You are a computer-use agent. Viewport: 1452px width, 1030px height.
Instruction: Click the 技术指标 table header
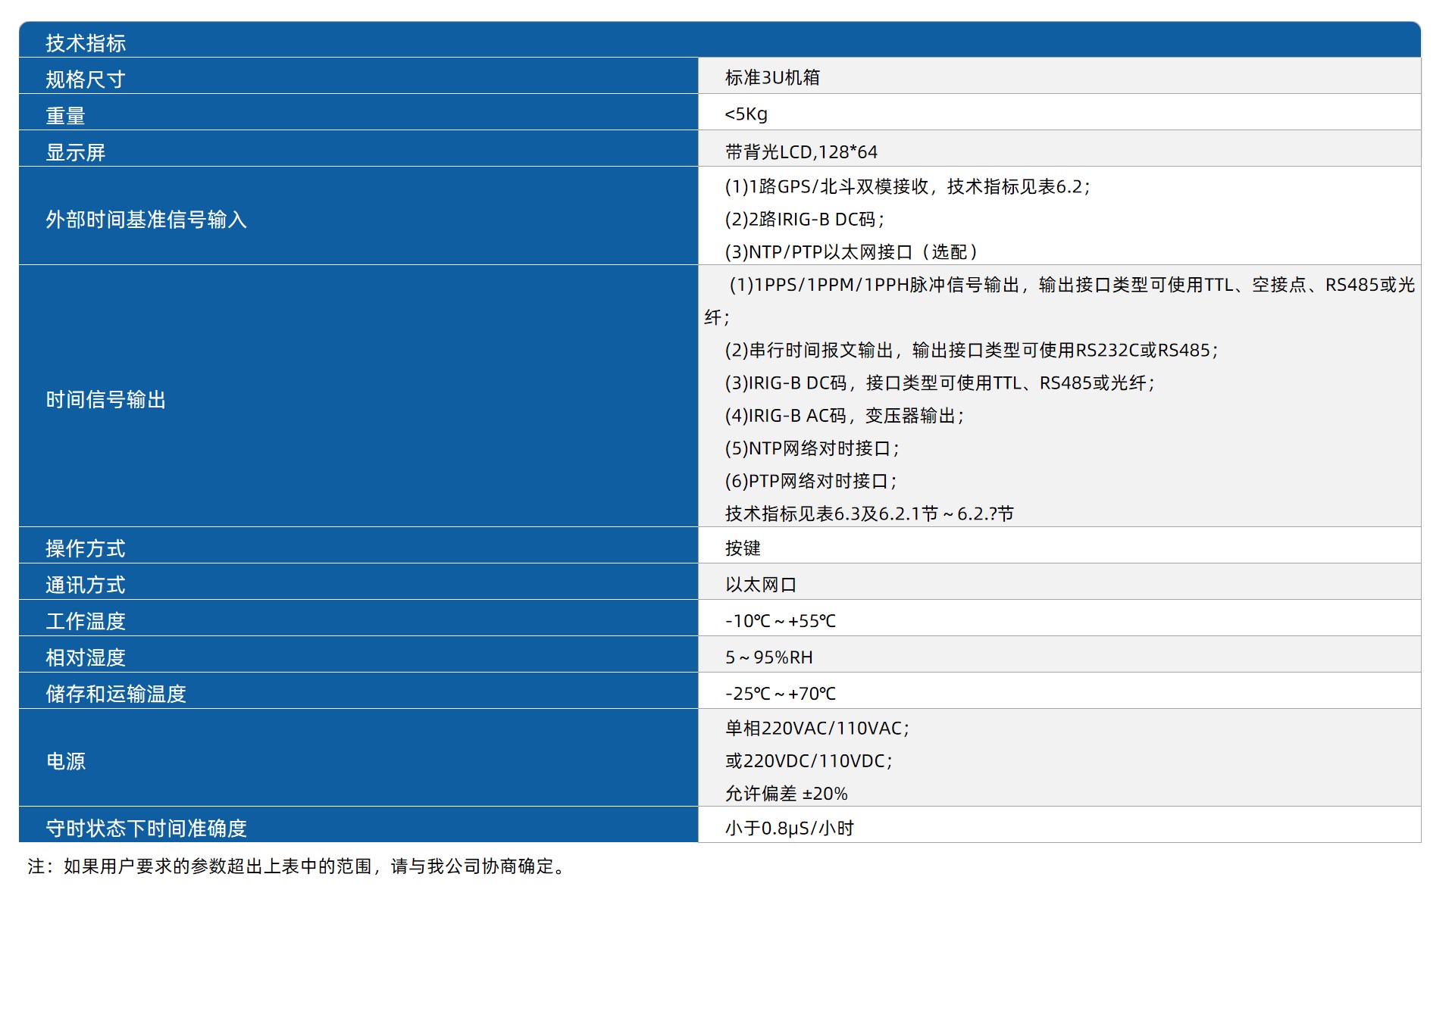[x=86, y=43]
